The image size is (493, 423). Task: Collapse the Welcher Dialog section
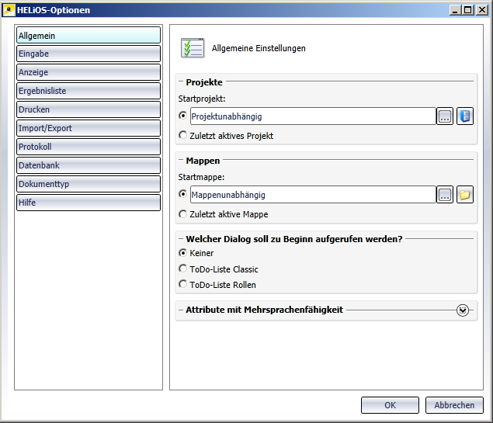click(181, 239)
